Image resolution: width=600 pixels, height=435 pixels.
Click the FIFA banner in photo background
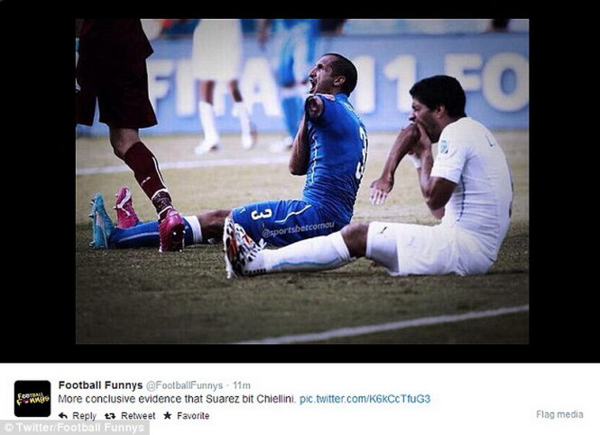[x=337, y=82]
